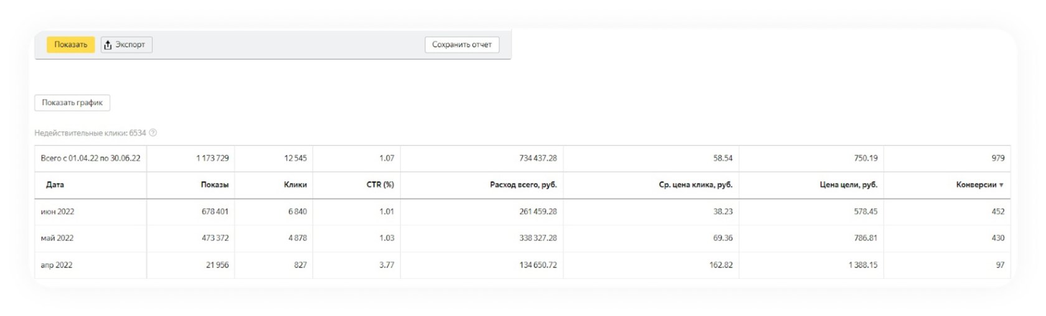Sort table by Показы column header
Viewport: 1046px width, 316px height.
(214, 185)
